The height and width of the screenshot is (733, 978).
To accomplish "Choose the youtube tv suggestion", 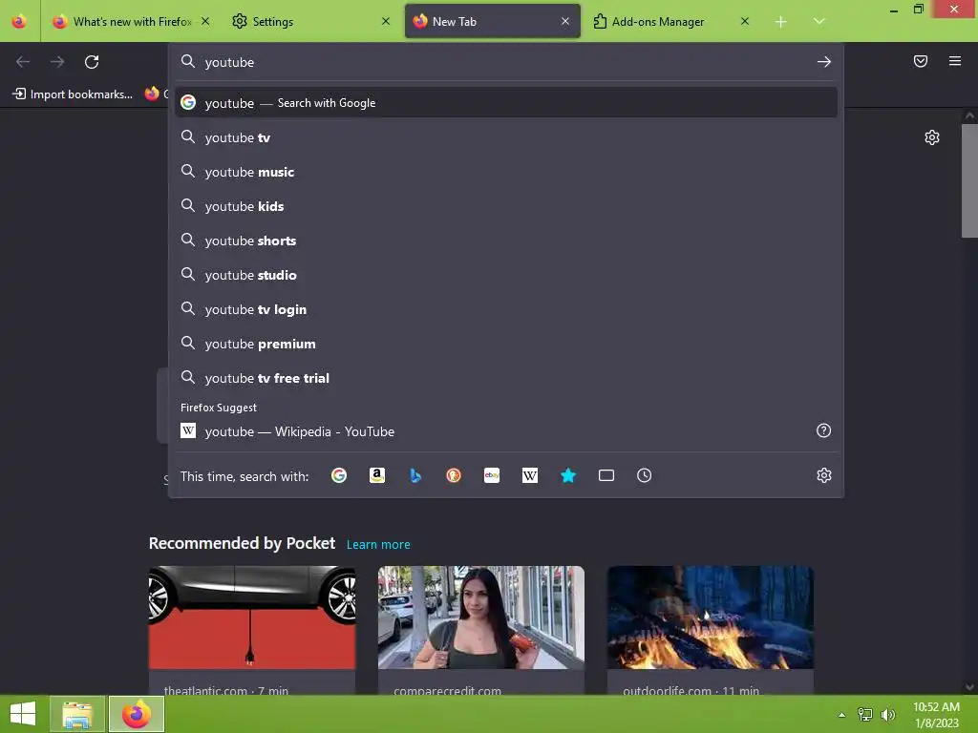I will click(506, 137).
